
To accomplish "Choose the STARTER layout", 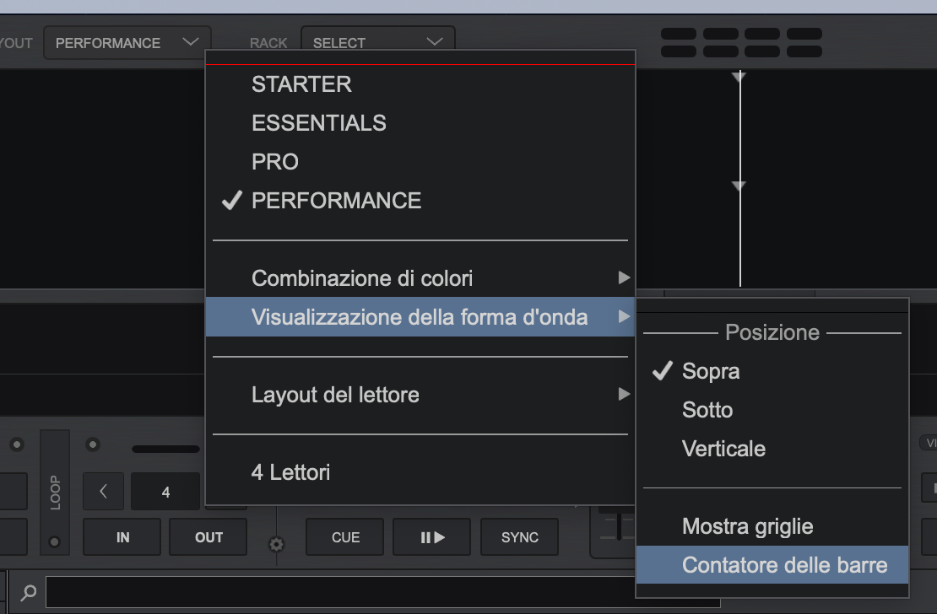I will coord(301,84).
